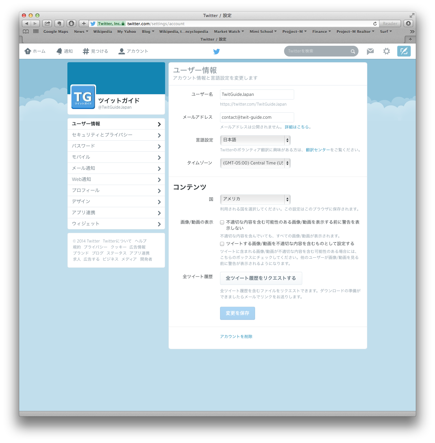
Task: Open the 国 アメリカ country dropdown
Action: [x=255, y=199]
